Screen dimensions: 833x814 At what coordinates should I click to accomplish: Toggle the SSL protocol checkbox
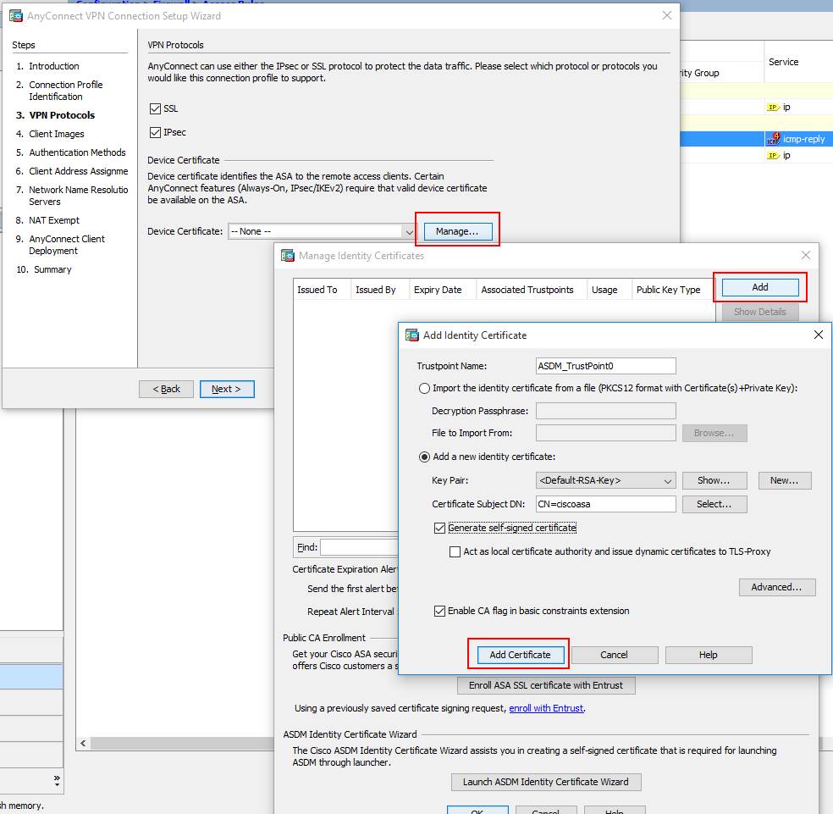coord(155,109)
